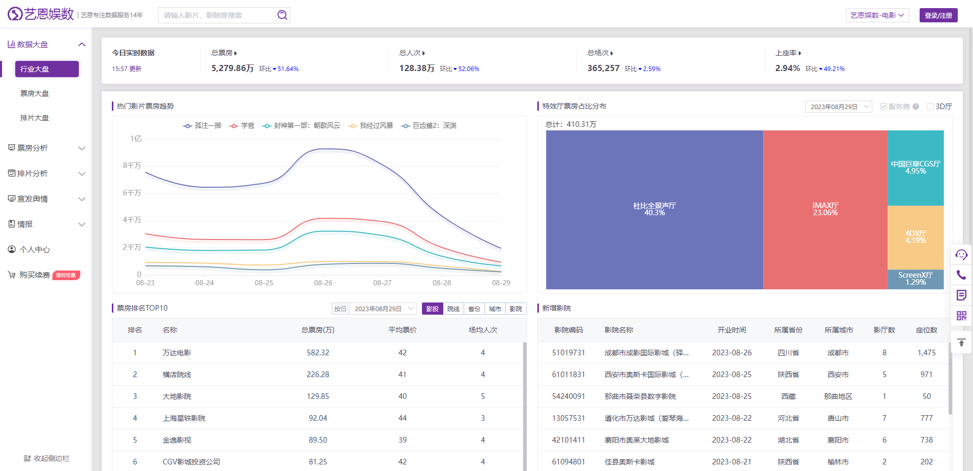Screen dimensions: 973x471
Task: Open 特效厅 date dropdown 2023年08月29日
Action: point(839,107)
